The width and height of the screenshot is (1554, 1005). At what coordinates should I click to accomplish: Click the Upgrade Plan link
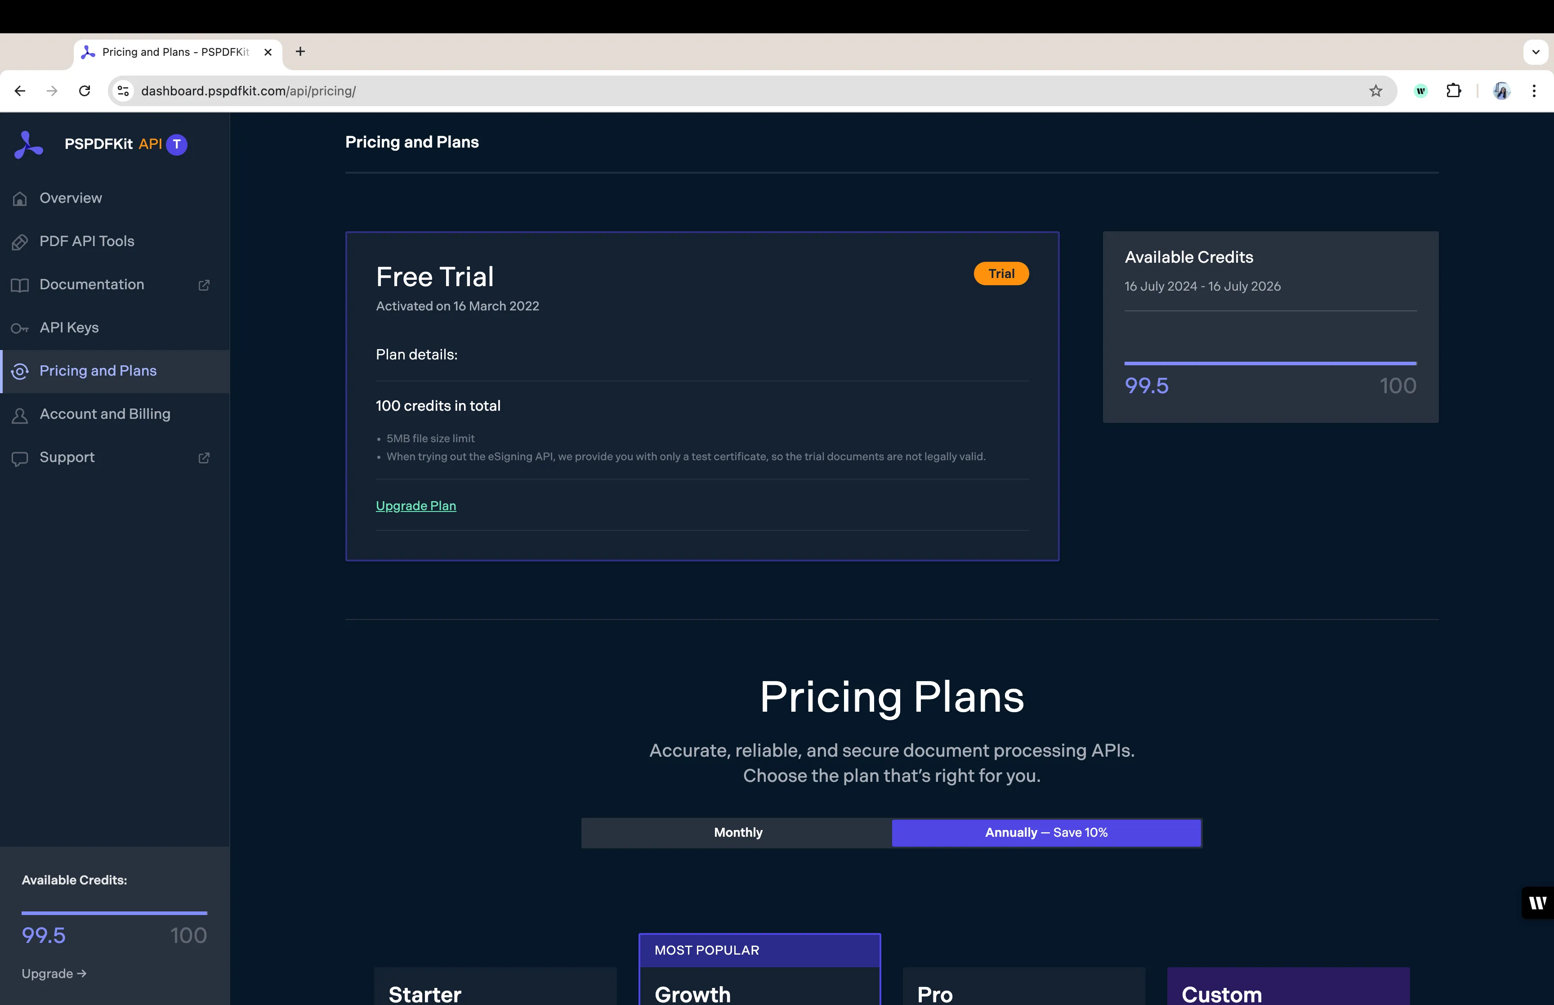click(415, 506)
